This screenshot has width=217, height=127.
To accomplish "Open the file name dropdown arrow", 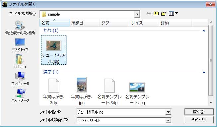I will [168, 112].
